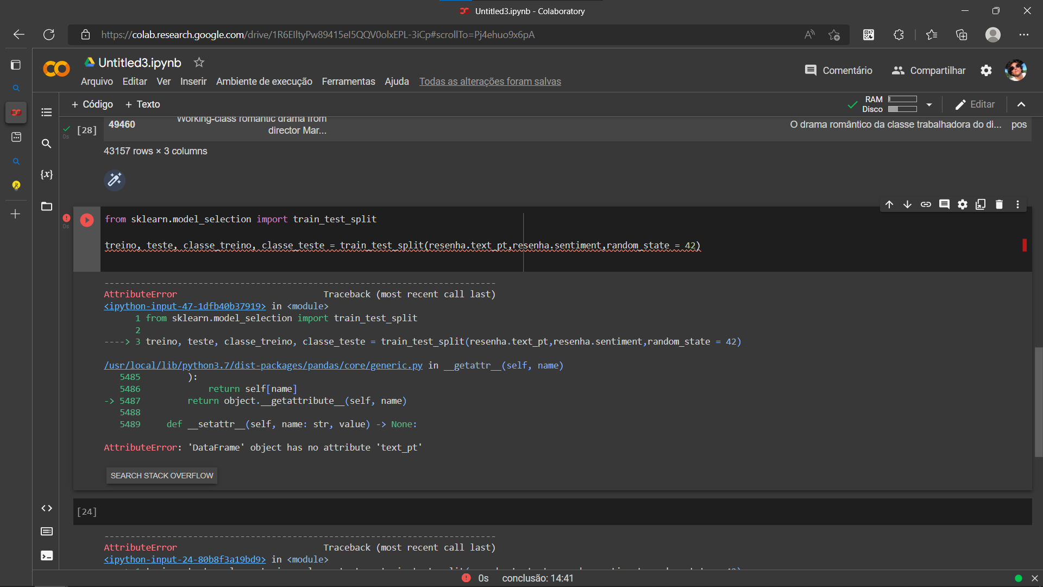Image resolution: width=1043 pixels, height=587 pixels.
Task: Add a new Texto cell
Action: [x=142, y=104]
